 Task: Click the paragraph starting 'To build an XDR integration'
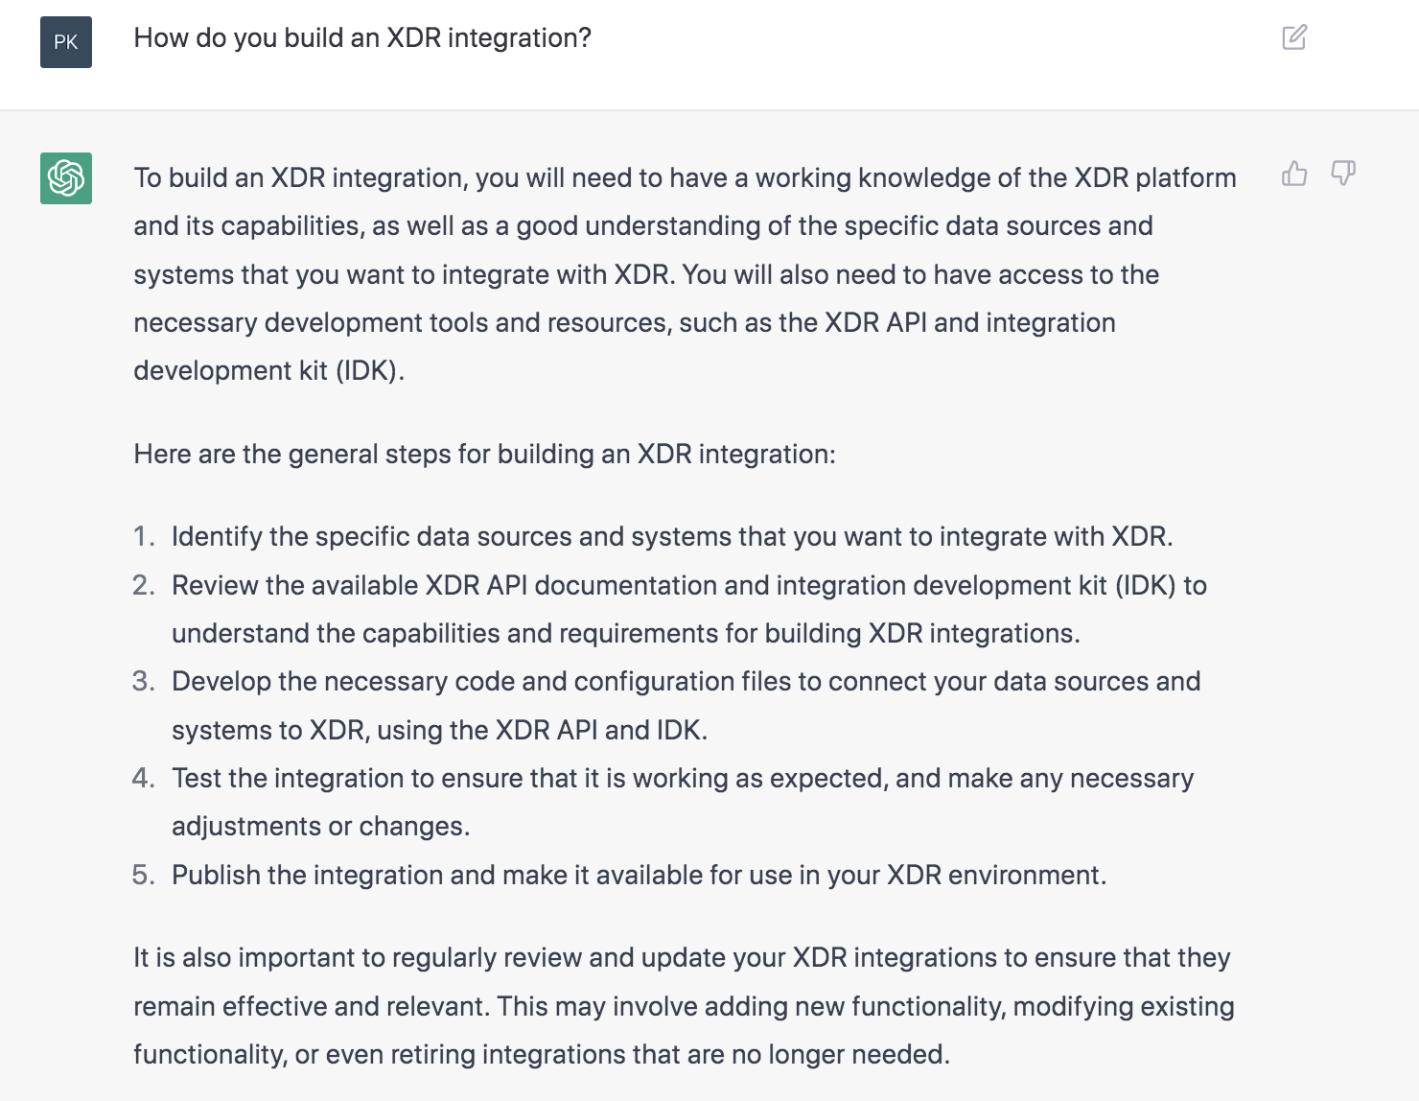(685, 274)
